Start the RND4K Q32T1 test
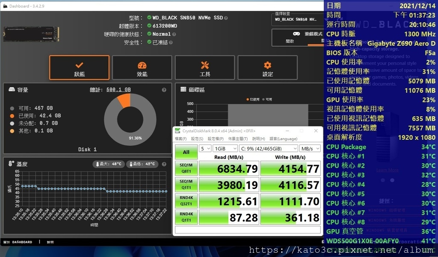This screenshot has width=438, height=257. click(x=186, y=201)
